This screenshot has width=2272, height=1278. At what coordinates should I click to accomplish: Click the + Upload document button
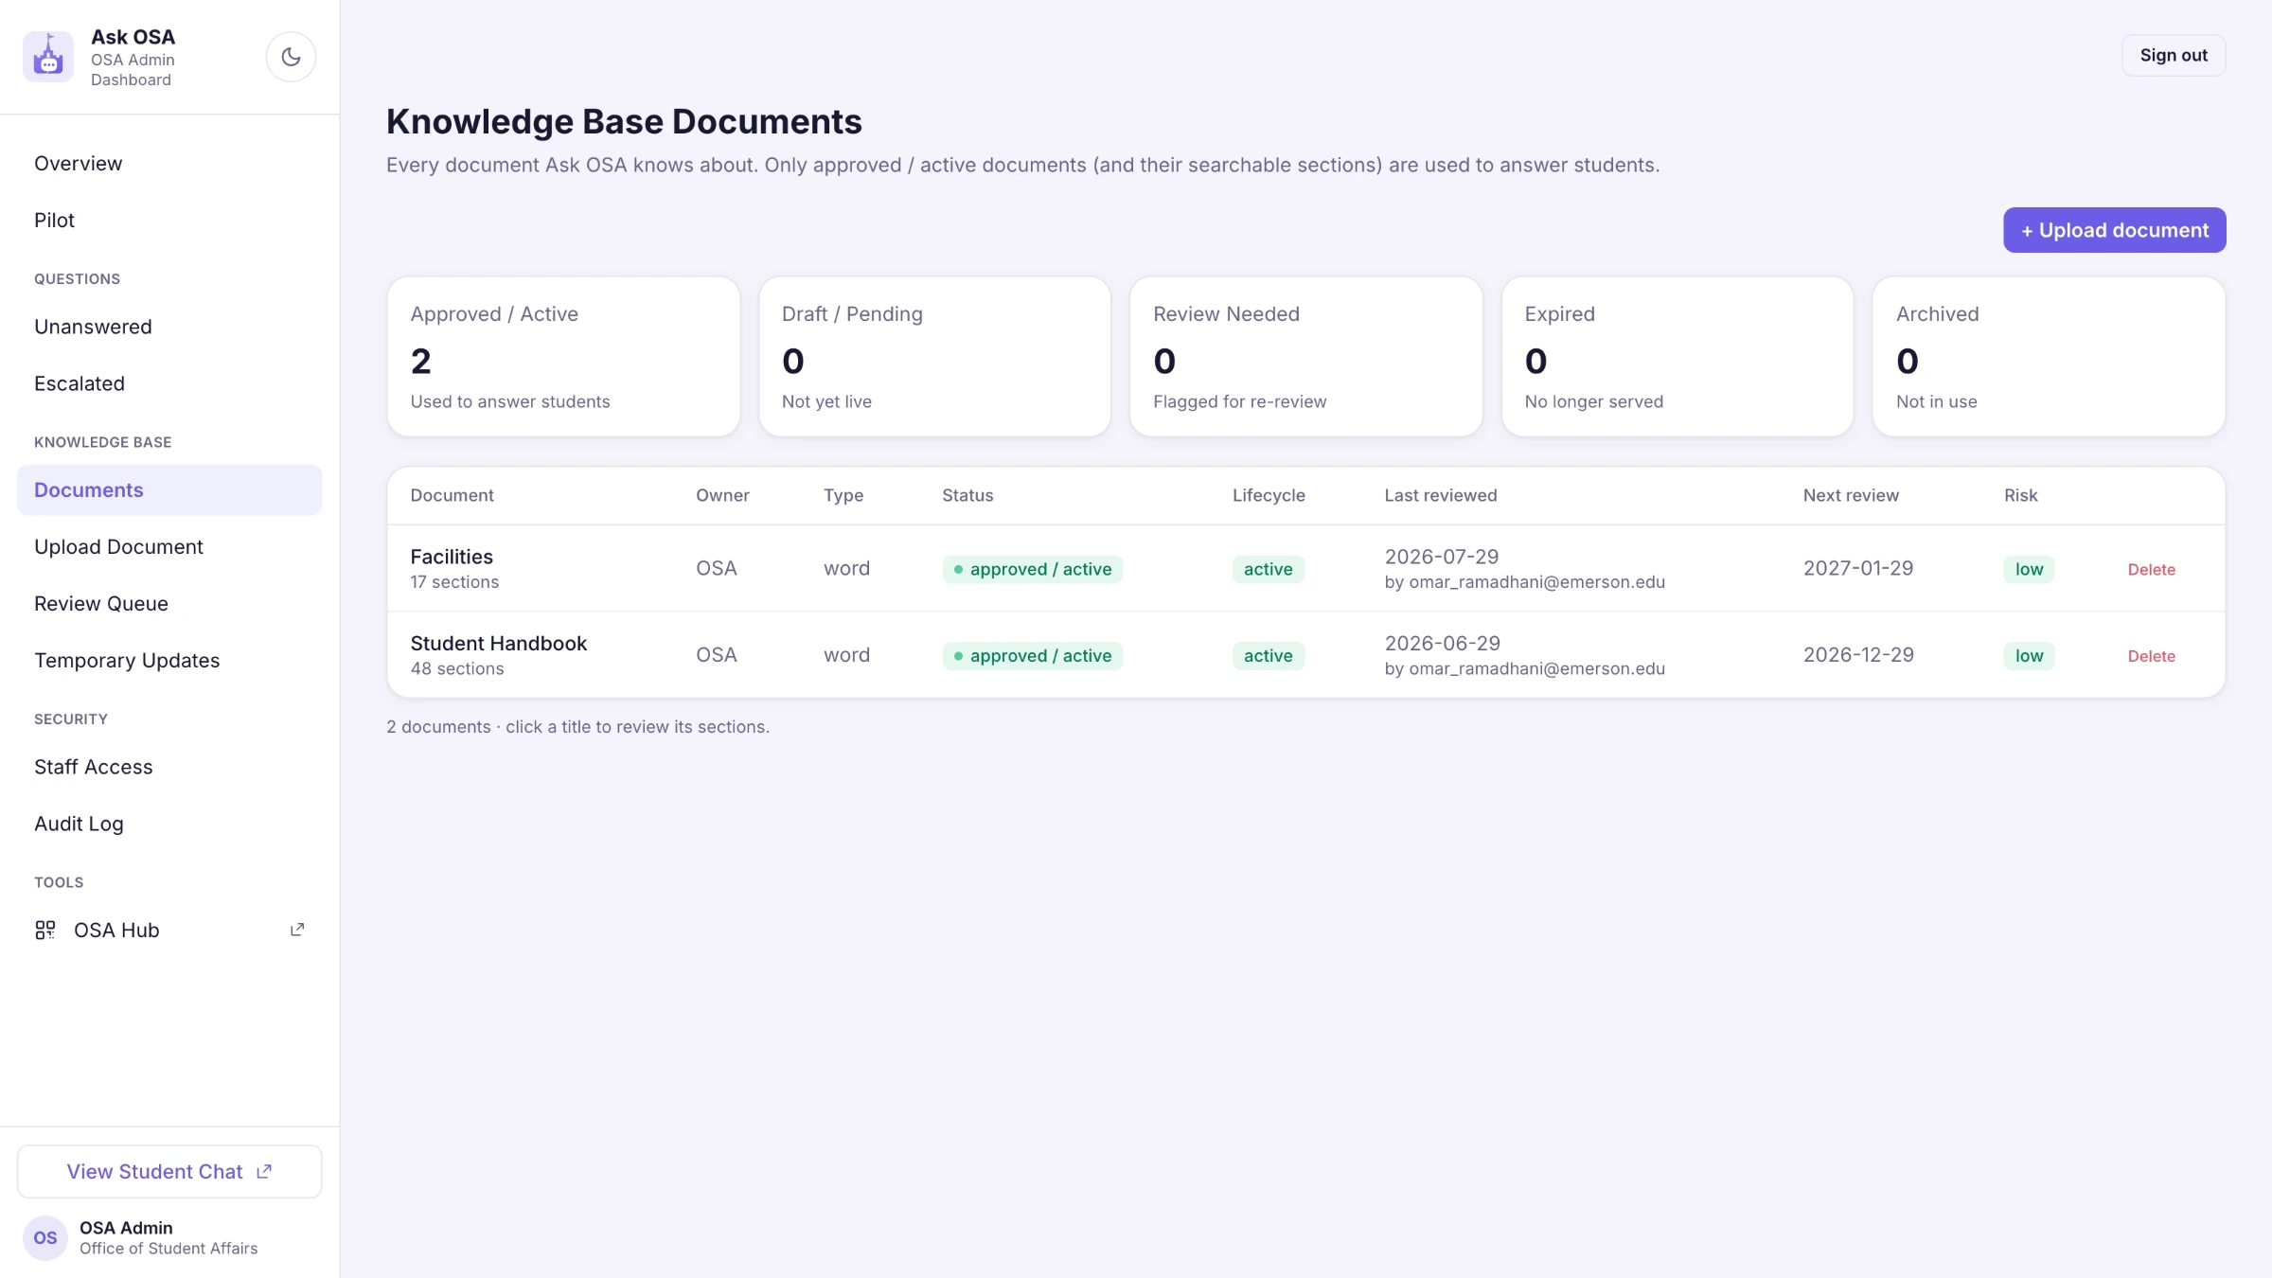coord(2114,230)
